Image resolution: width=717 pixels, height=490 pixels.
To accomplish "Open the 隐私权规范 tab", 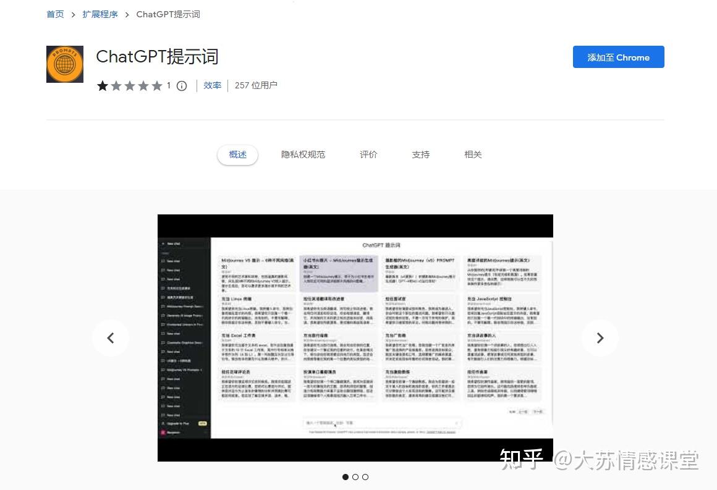I will coord(303,154).
